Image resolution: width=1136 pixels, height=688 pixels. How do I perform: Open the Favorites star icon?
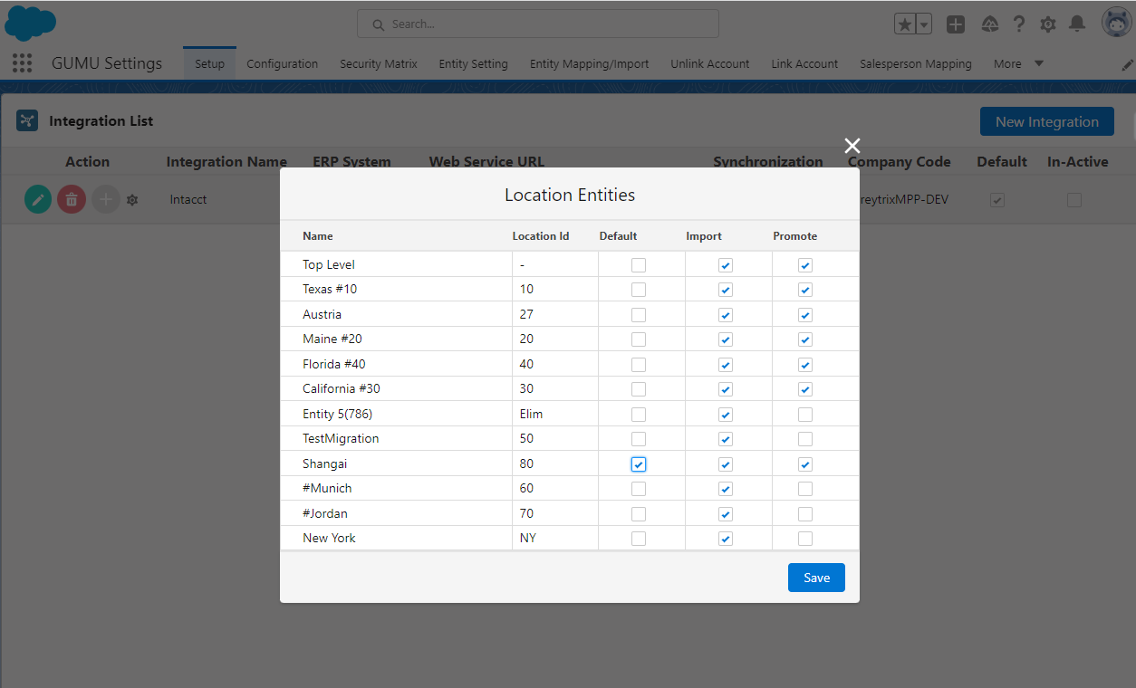pyautogui.click(x=905, y=24)
